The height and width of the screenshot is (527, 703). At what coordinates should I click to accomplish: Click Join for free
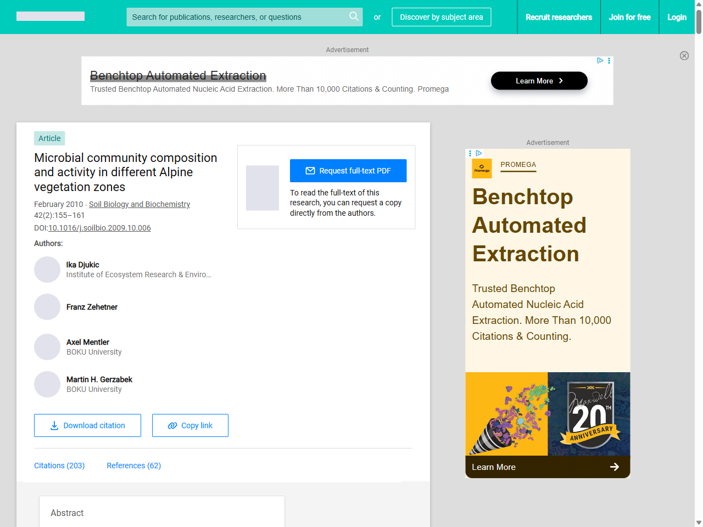(629, 17)
